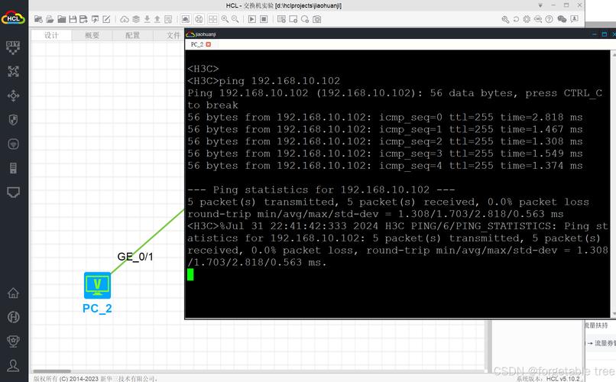616x382 pixels.
Task: Open settings gear in top toolbar
Action: coord(527,19)
